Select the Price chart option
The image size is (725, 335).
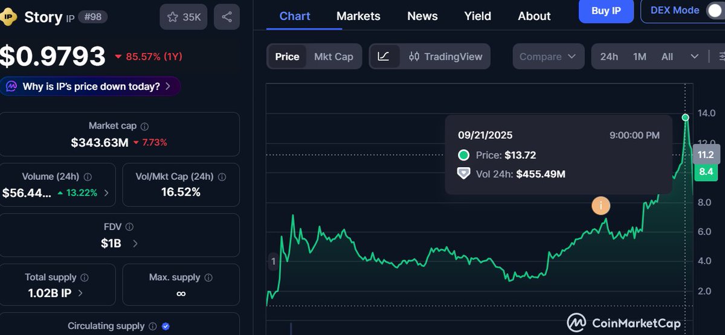(x=287, y=57)
